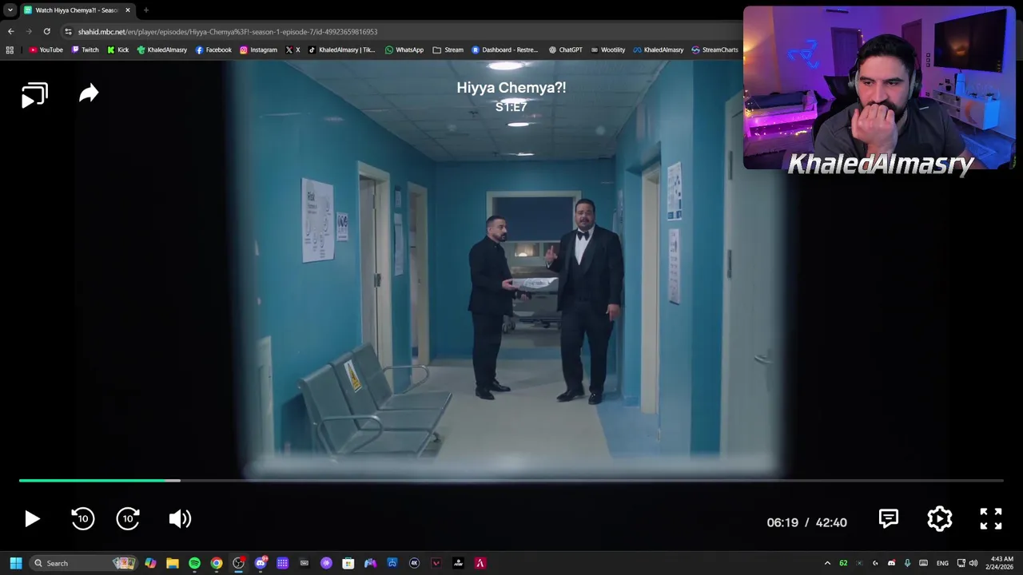
Task: Open the green KhaledAlmasry bookmark
Action: [x=161, y=50]
